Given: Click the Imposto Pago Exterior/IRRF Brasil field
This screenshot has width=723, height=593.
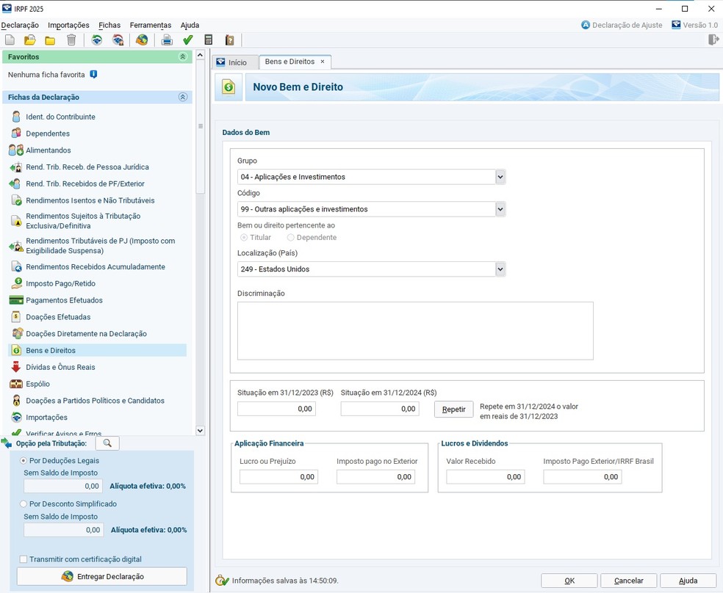Looking at the screenshot, I should pyautogui.click(x=583, y=477).
